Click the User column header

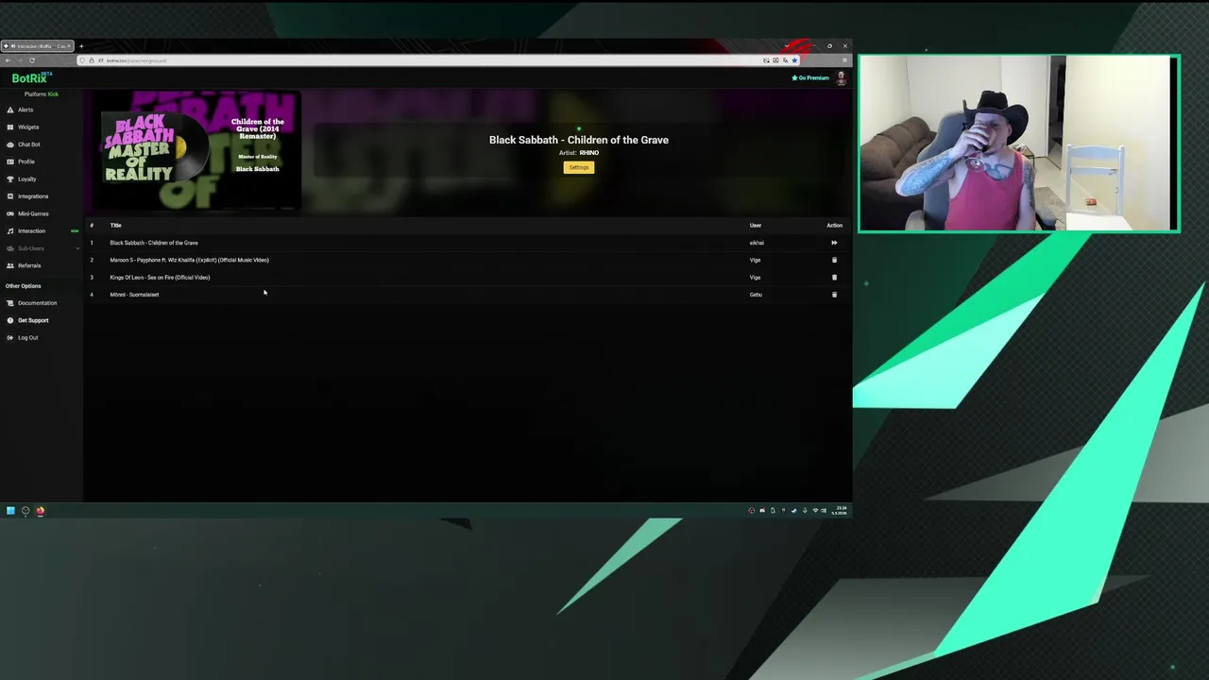[x=756, y=226]
